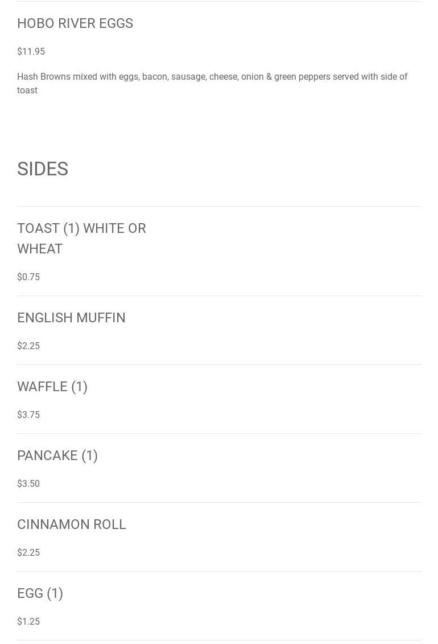Select the EGG (1) side item

point(40,593)
